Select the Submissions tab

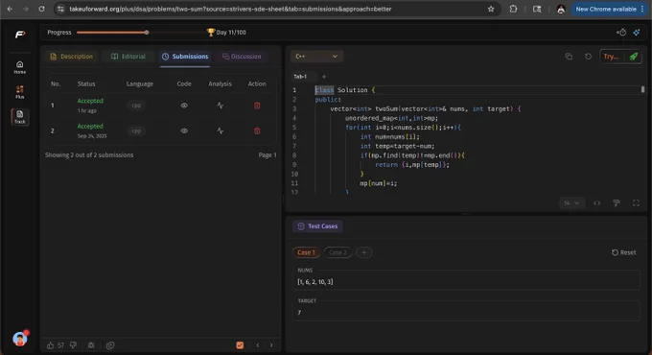[185, 57]
